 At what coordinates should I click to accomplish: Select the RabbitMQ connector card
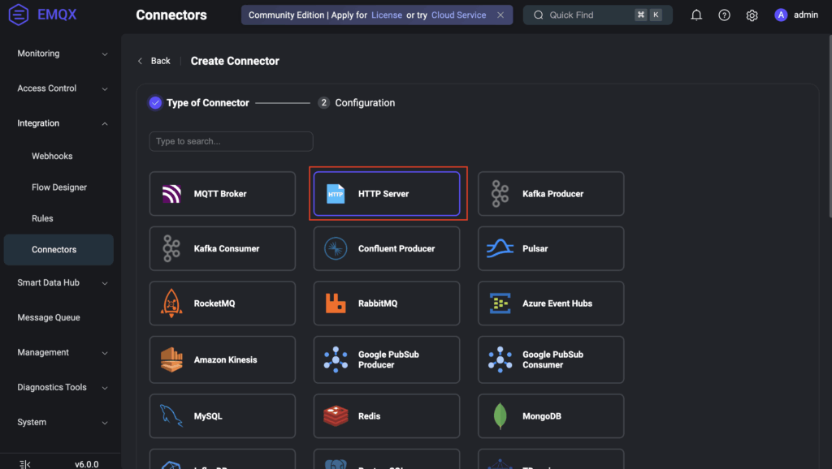click(386, 303)
